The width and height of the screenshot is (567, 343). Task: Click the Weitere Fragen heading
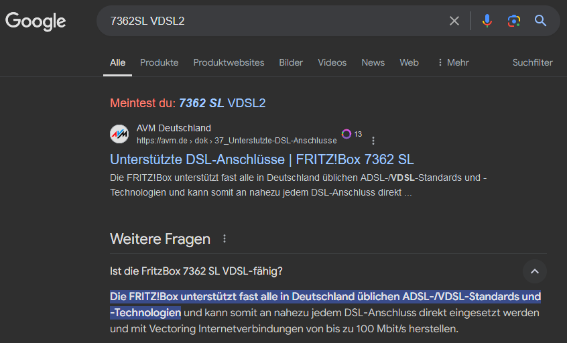160,239
